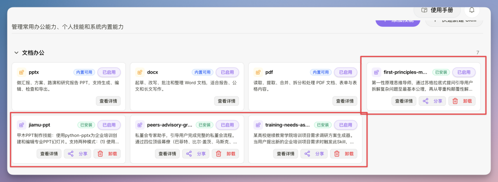Select the peers-advisory-gr... skill name
Screen dimensions: 498x182
pos(170,125)
